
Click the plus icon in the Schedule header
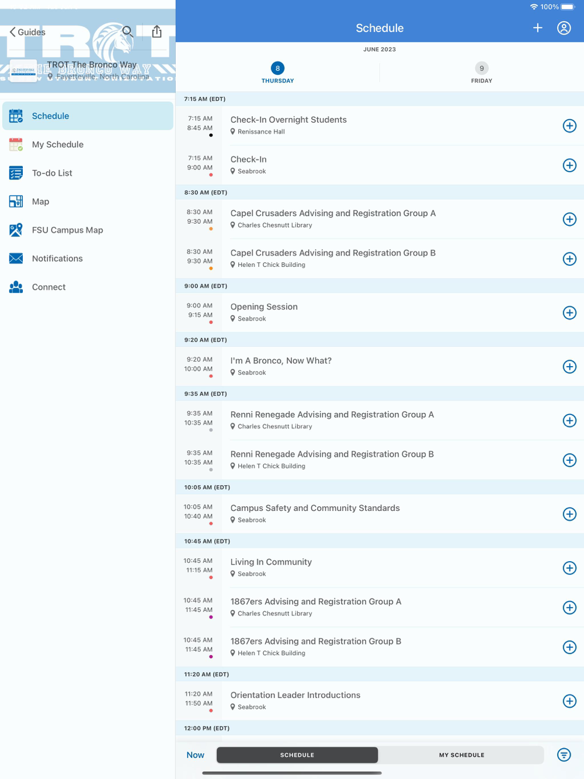click(538, 28)
